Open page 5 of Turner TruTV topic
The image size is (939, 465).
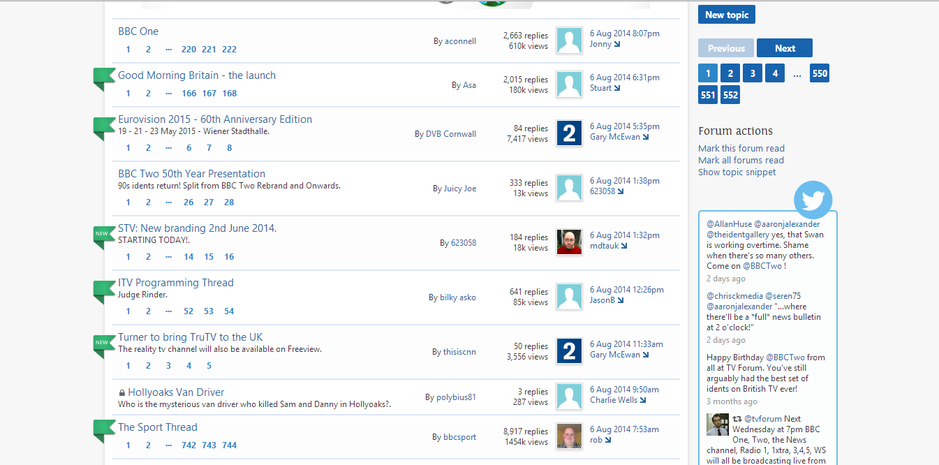click(x=209, y=366)
